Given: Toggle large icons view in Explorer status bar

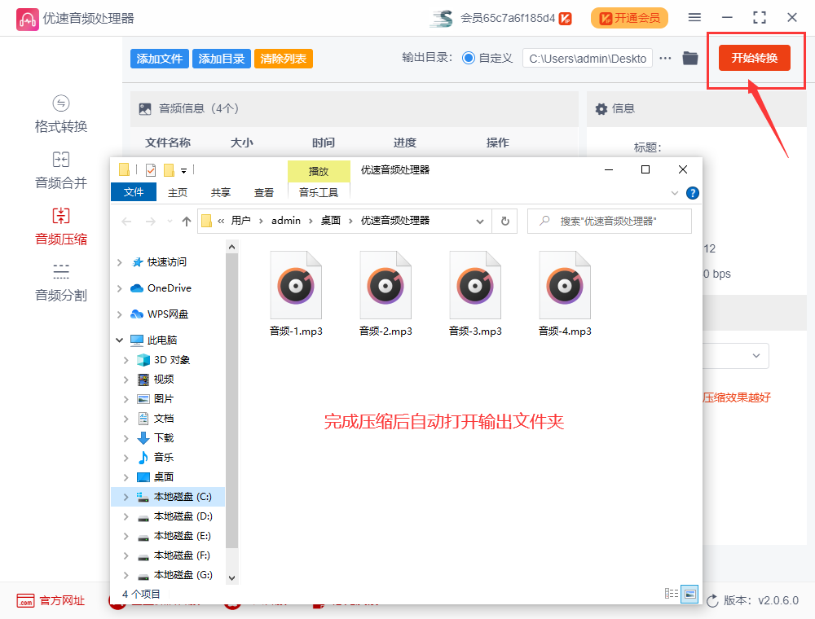Looking at the screenshot, I should click(690, 595).
